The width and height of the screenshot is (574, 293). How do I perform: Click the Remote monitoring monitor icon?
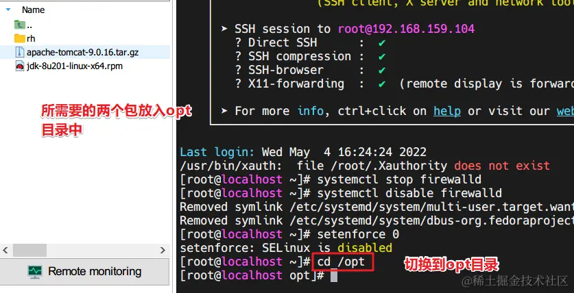tap(35, 272)
